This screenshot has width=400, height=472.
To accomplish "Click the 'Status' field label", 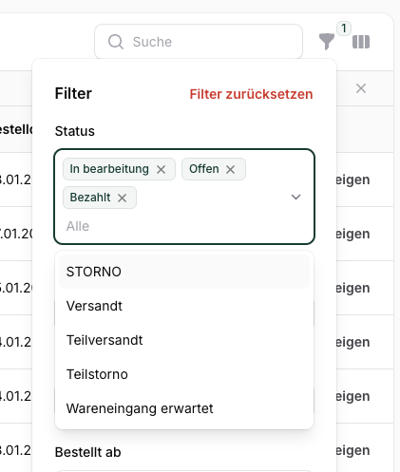I will tap(75, 131).
